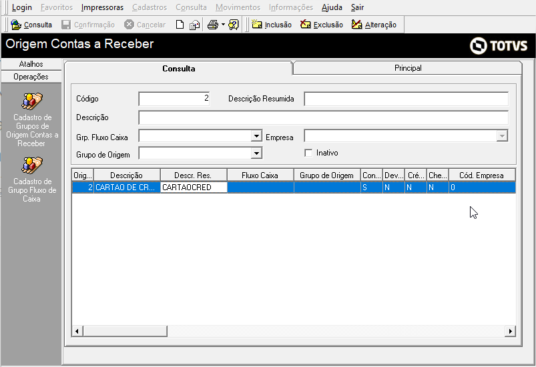Toggle the Inativo checkbox
The height and width of the screenshot is (367, 536).
click(x=308, y=153)
